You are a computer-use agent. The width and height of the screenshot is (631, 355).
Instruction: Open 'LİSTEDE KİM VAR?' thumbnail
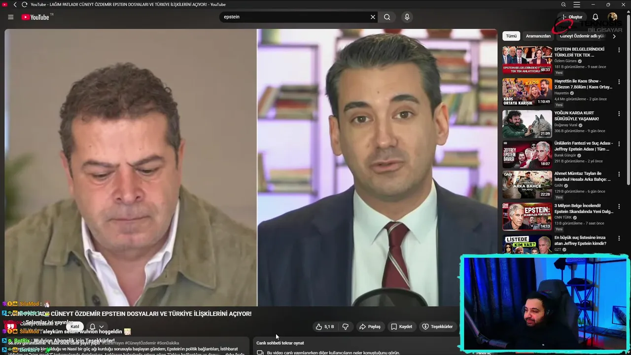point(527,245)
